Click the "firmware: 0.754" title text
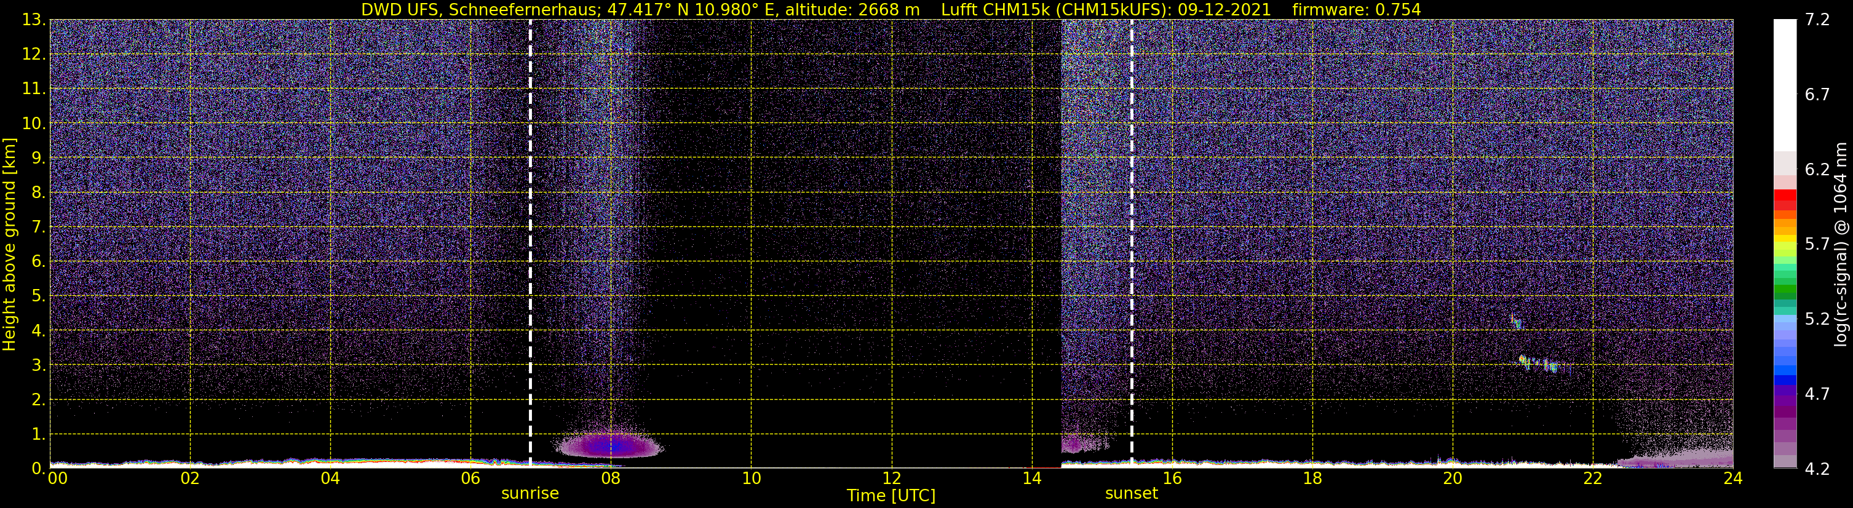The width and height of the screenshot is (1853, 508). [1357, 10]
